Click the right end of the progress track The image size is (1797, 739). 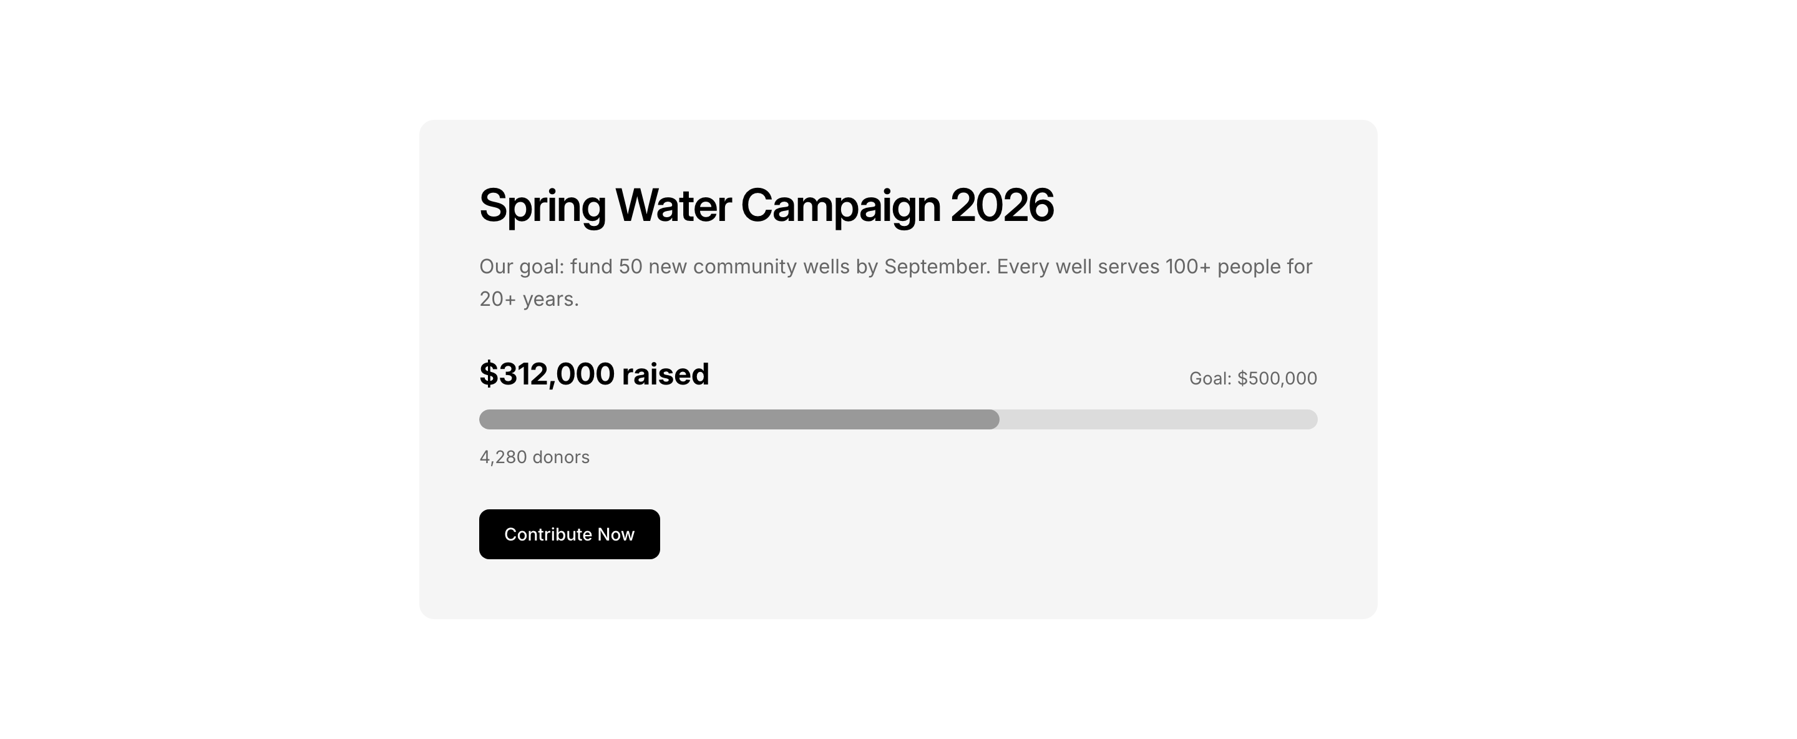click(1307, 419)
